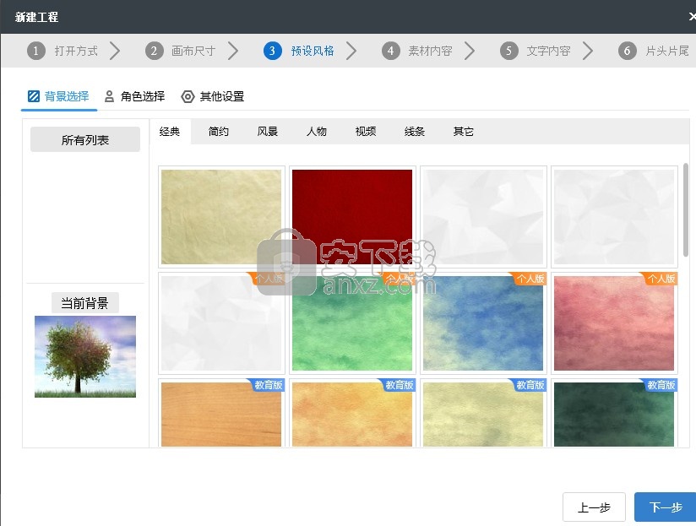Choose the pale yellow 教育版 background
The height and width of the screenshot is (526, 696).
483,414
